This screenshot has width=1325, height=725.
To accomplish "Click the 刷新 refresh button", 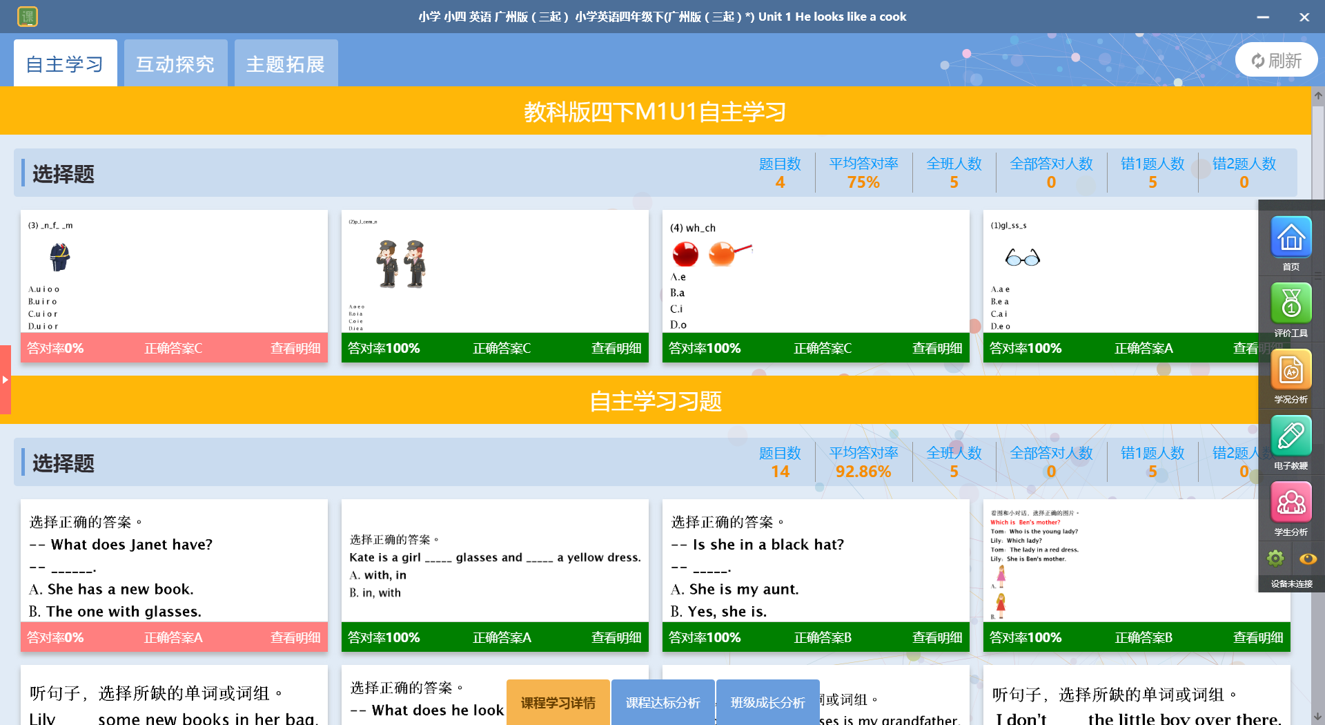I will tap(1276, 61).
